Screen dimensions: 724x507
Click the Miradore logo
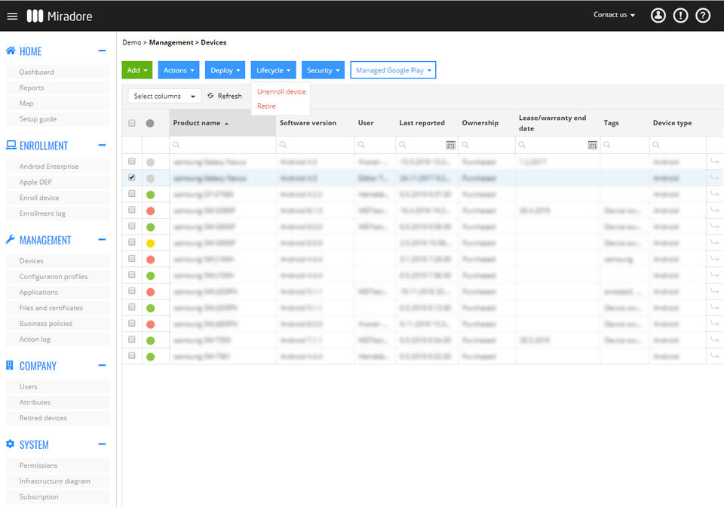tap(60, 16)
